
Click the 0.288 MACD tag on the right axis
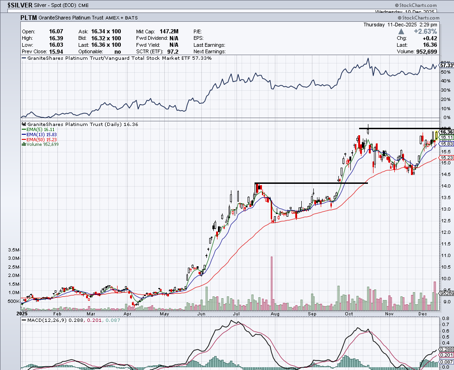pyautogui.click(x=447, y=350)
